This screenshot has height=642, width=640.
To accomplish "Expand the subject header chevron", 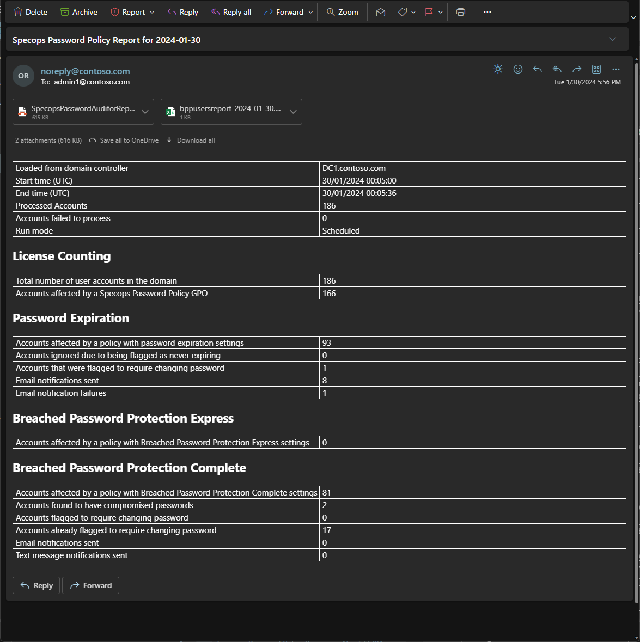I will (613, 39).
